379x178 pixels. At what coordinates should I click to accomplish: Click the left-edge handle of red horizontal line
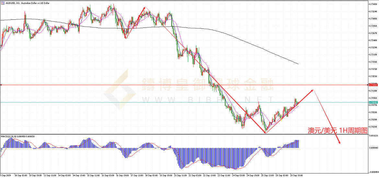pos(1,85)
